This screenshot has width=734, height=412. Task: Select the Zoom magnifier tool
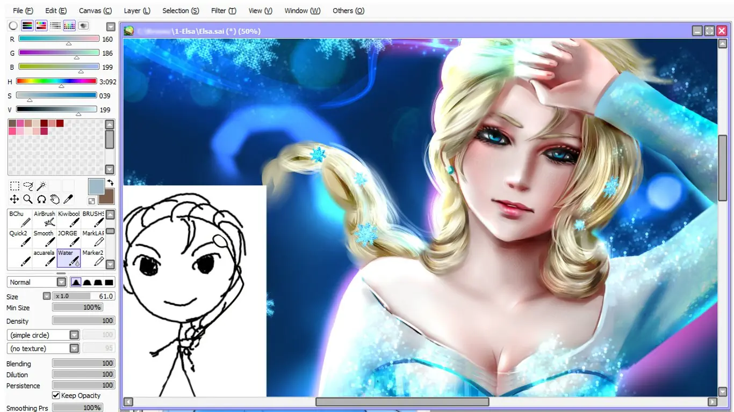pos(28,200)
